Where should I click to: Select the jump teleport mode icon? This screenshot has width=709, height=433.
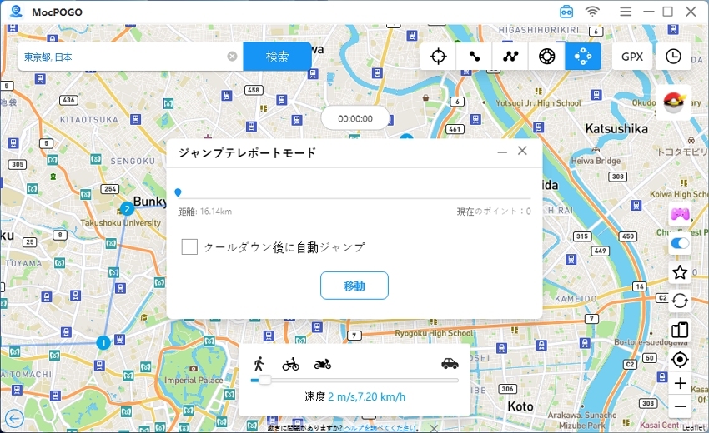tap(583, 57)
